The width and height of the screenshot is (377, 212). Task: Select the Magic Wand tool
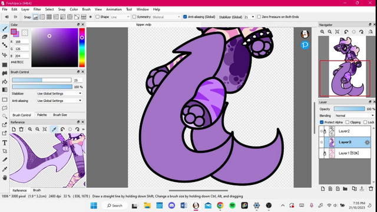point(5,117)
